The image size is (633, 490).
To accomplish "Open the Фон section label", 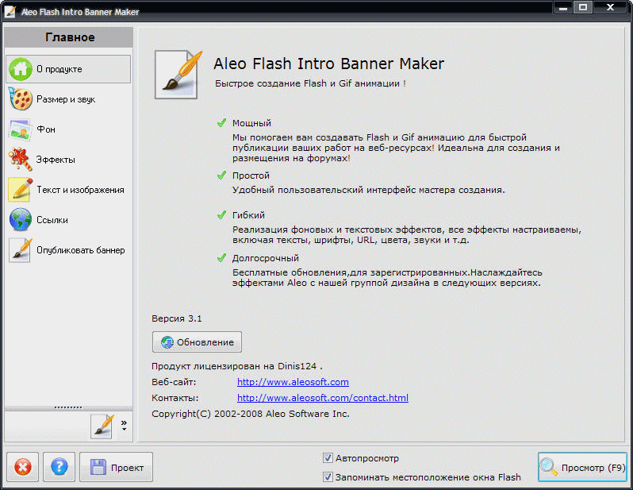I will tap(46, 129).
